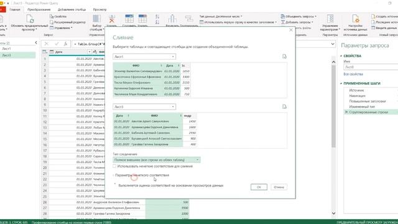Open Объединить запросы dropdown
Viewport: 398px width, 224px height.
pos(298,16)
